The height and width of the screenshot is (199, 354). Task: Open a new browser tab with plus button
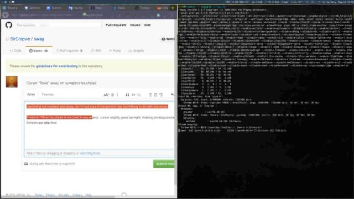pyautogui.click(x=173, y=8)
